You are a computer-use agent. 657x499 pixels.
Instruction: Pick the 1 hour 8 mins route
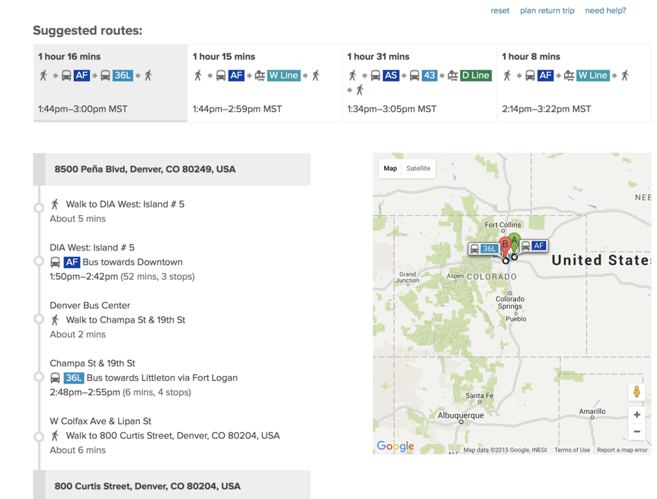pos(574,83)
